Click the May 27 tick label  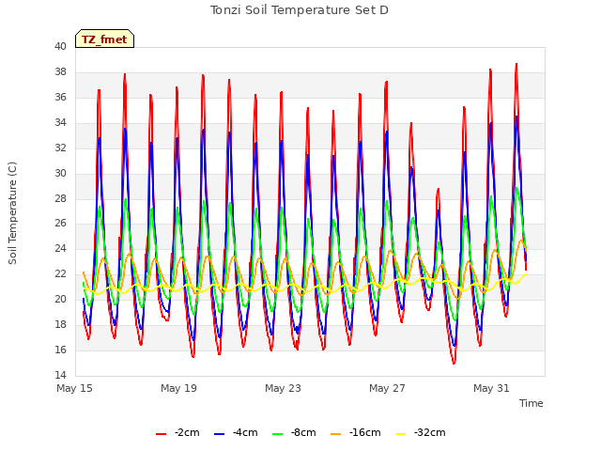point(387,388)
